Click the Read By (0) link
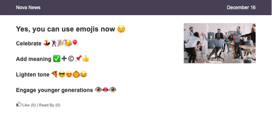This screenshot has height=117, width=272. click(x=50, y=105)
